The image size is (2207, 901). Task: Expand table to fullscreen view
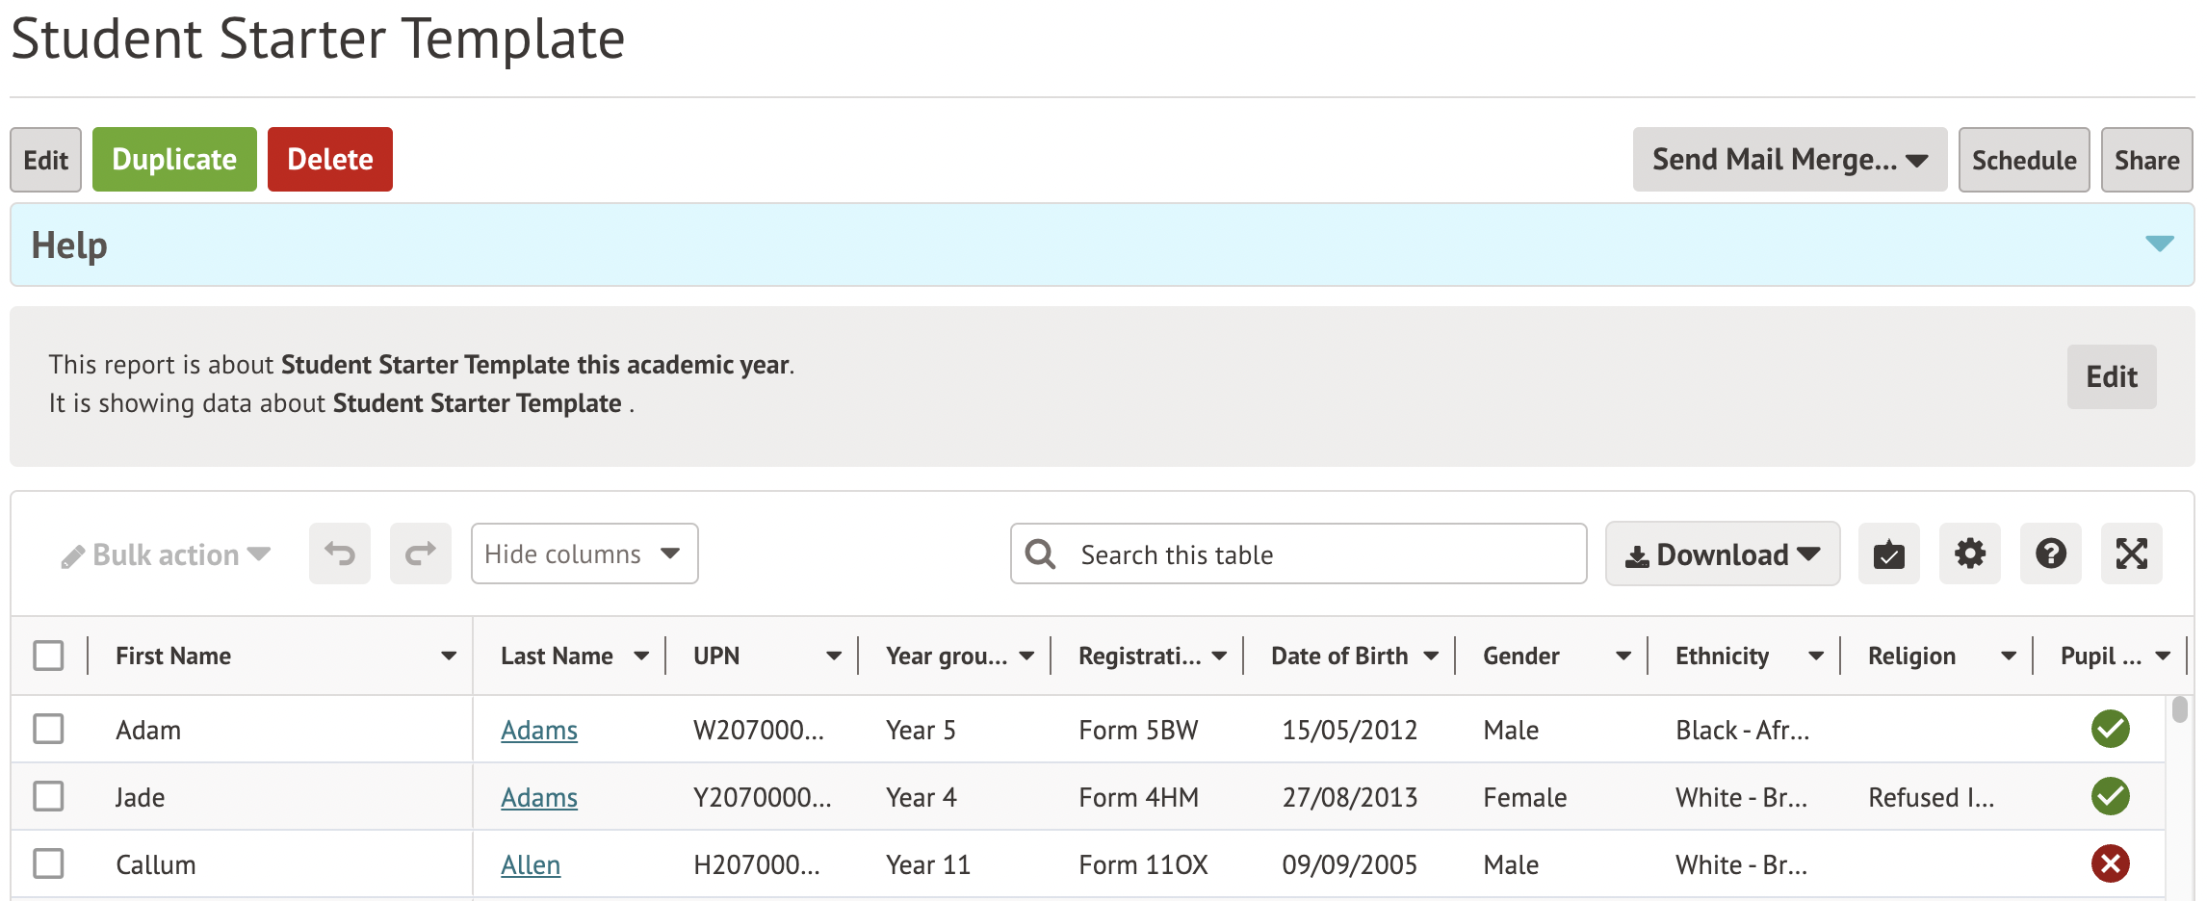(2131, 553)
